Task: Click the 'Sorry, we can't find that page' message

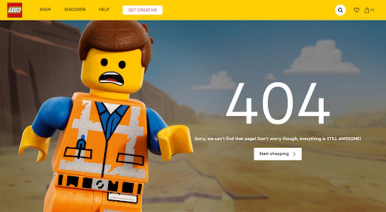Action: [x=278, y=139]
